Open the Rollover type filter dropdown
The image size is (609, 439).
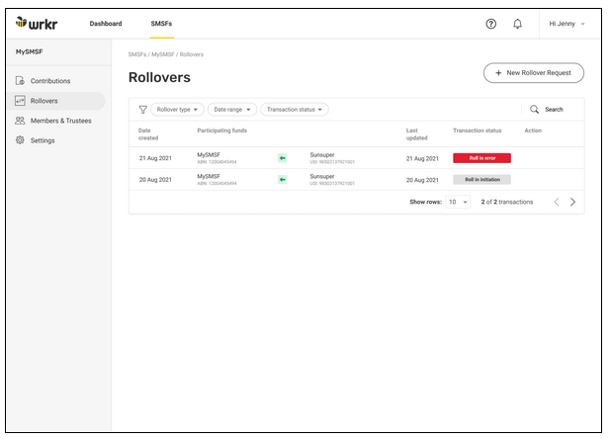177,110
